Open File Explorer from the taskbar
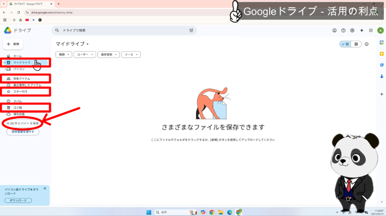The height and width of the screenshot is (216, 386). [x=221, y=212]
